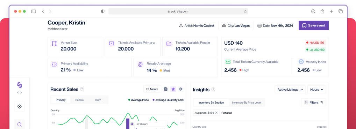Click the Primary Availability ticket icon
The height and width of the screenshot is (129, 356).
pyautogui.click(x=54, y=64)
